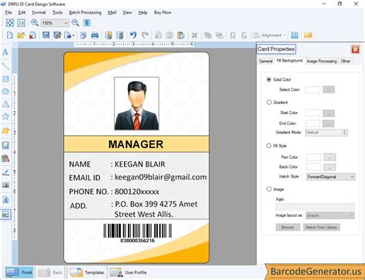
Task: Open the Batch Processing menu
Action: pos(85,12)
